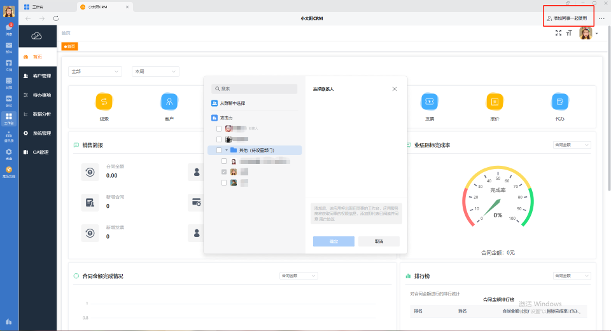
Task: Open the 邮件 mail icon in sidebar
Action: [9, 46]
